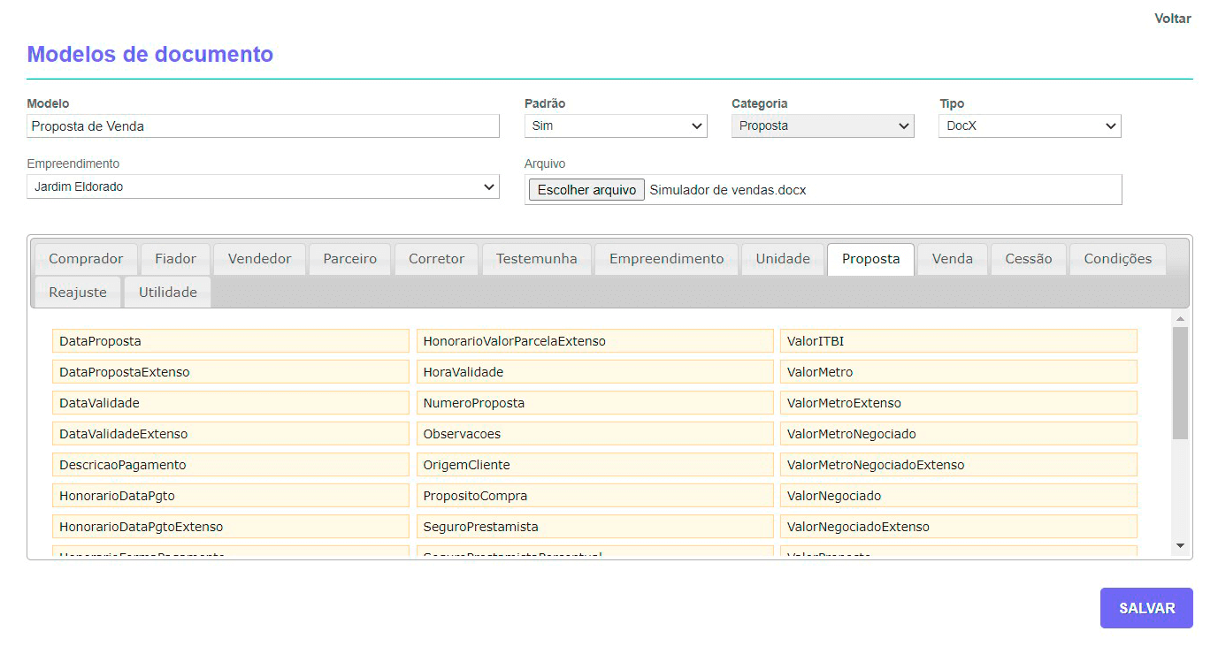1218x654 pixels.
Task: Select the Vendedor tab
Action: pos(259,259)
